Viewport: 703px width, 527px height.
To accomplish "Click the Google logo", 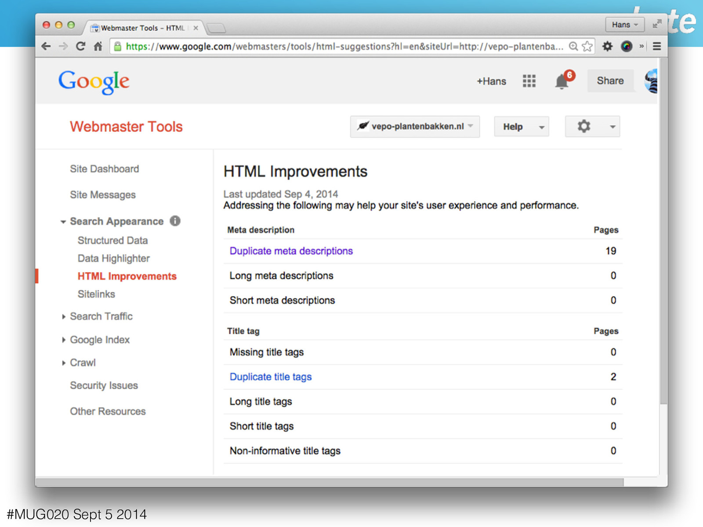I will click(x=94, y=82).
